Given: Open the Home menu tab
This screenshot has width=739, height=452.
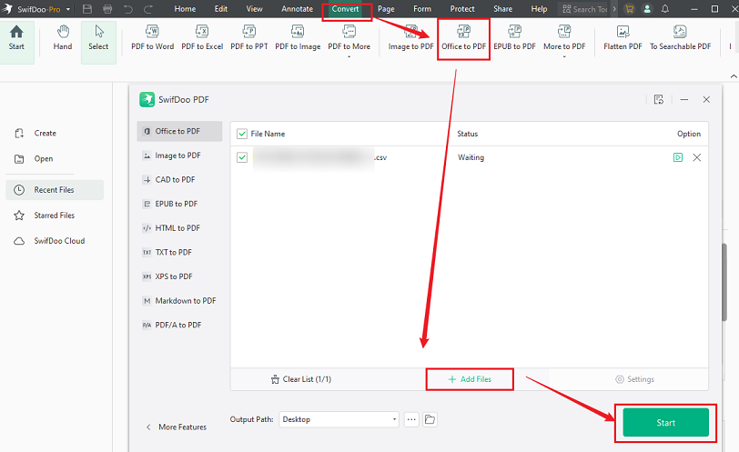Looking at the screenshot, I should [x=185, y=9].
